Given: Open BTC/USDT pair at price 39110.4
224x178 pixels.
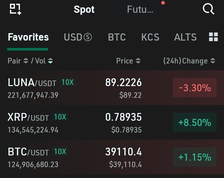Looking at the screenshot, I should click(x=112, y=157).
